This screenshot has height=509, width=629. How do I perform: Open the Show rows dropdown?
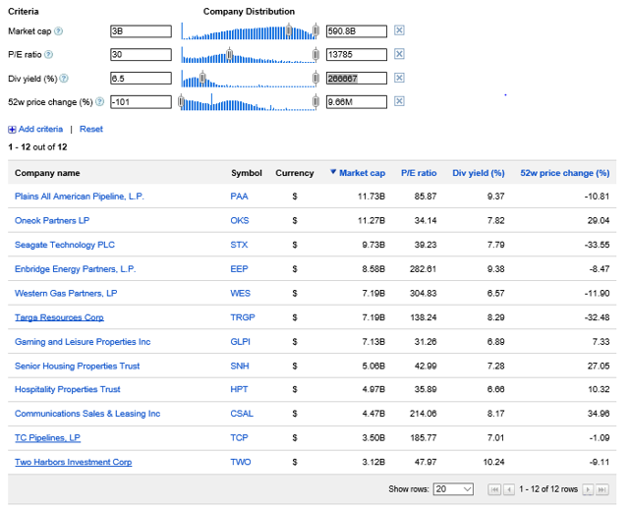click(453, 489)
